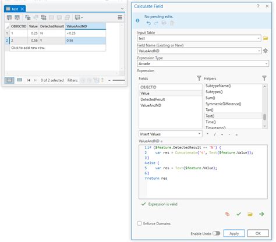Click the Helpers list scrollbar thumb

pos(264,117)
